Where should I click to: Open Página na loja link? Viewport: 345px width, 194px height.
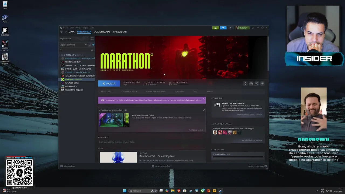point(106,91)
